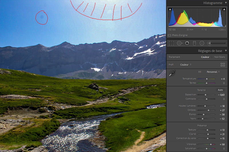229x152 pixels.
Task: Click the Noirs slider handle
Action: [203, 119]
